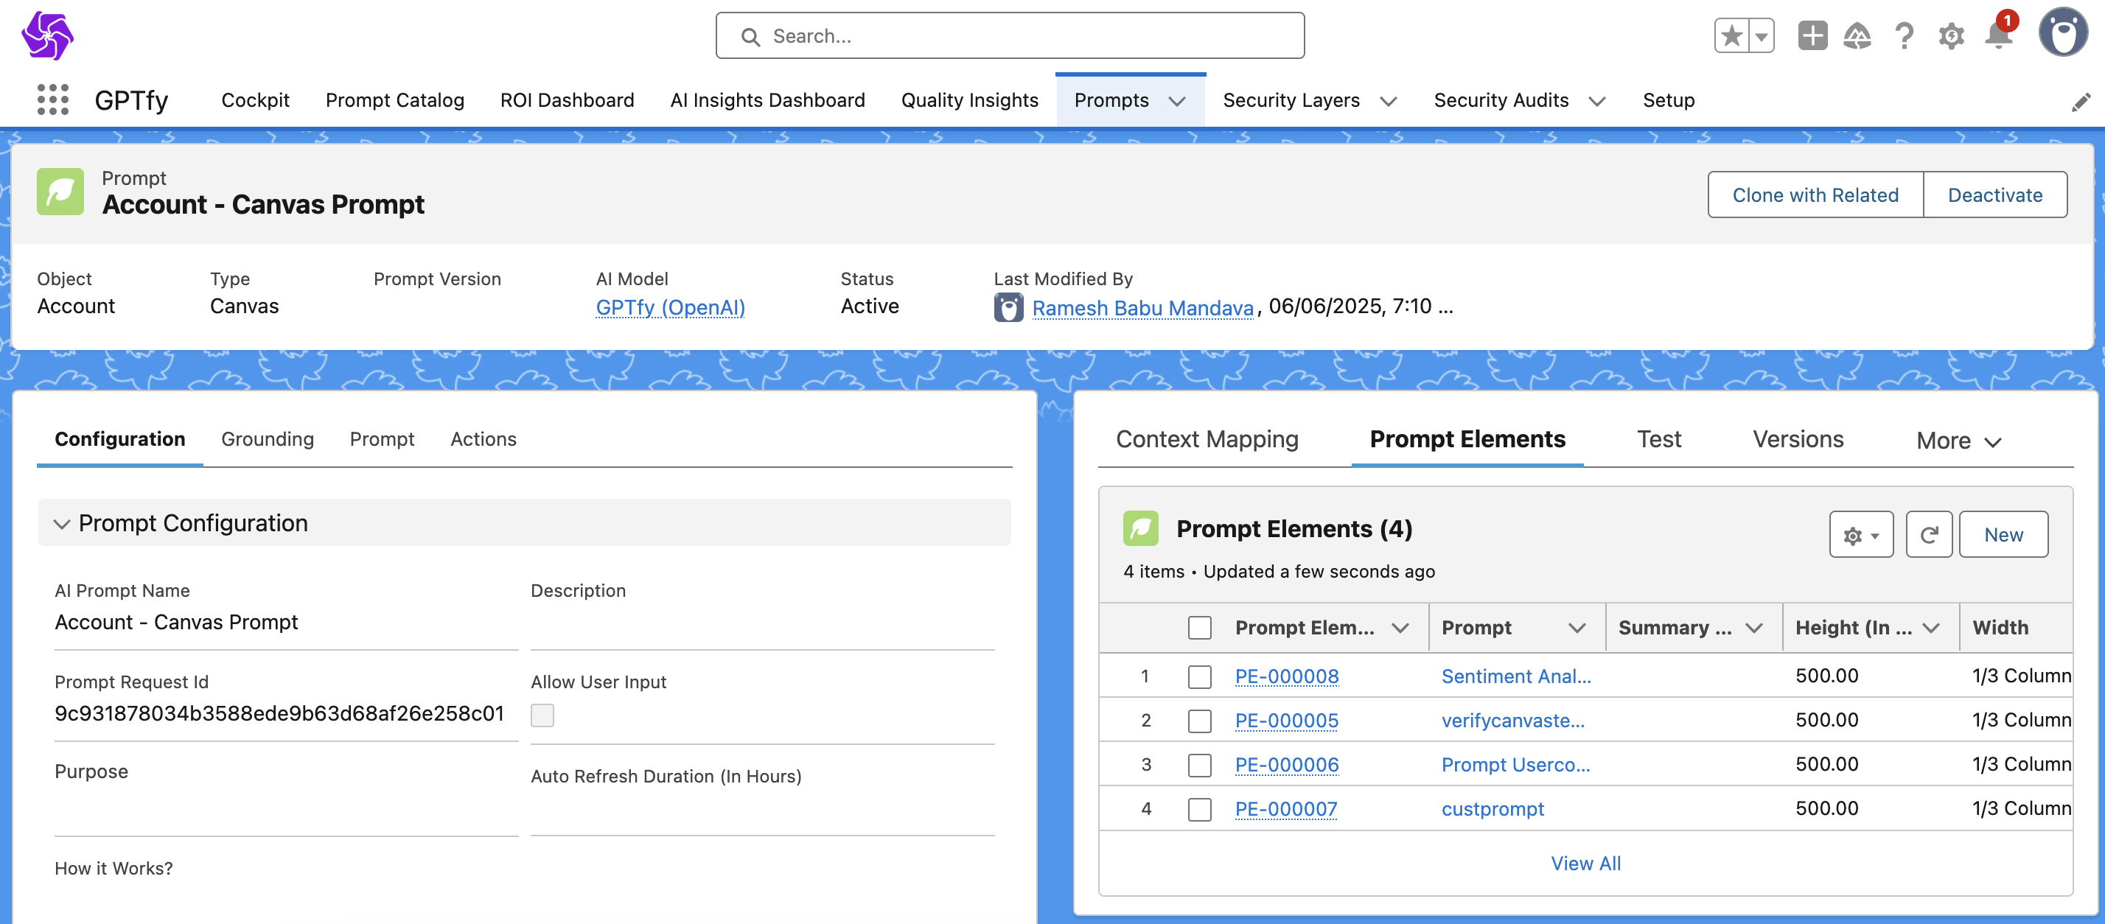Open the Prompt Elem... column sort menu
The height and width of the screenshot is (924, 2105).
[1400, 629]
